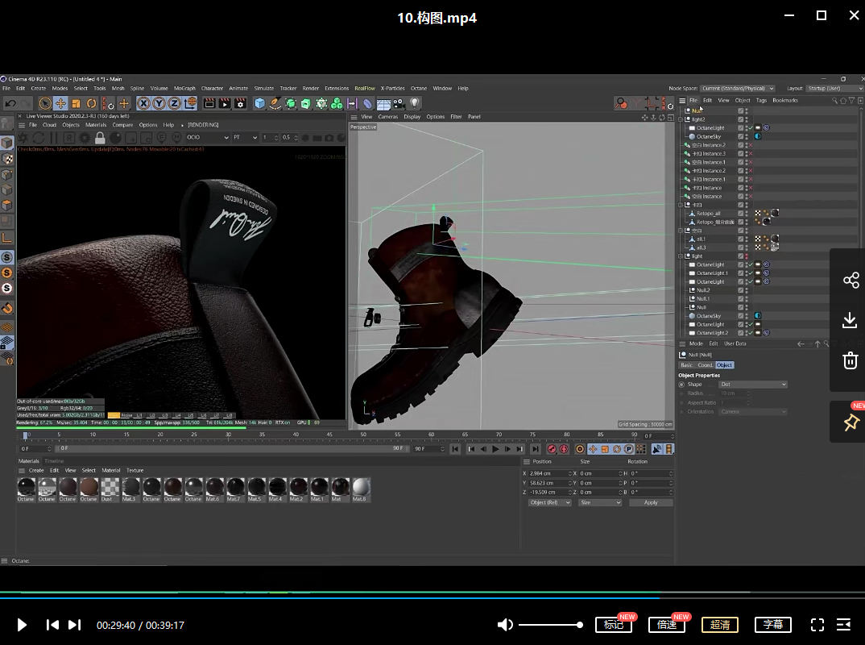
Task: Click the Cube primitive icon
Action: pyautogui.click(x=260, y=103)
